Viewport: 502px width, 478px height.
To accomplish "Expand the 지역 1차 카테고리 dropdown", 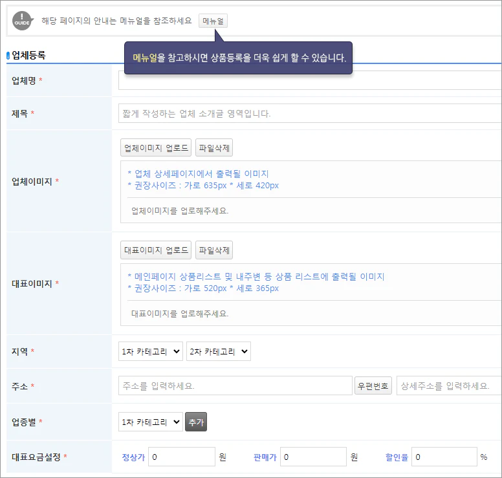I will pyautogui.click(x=151, y=351).
